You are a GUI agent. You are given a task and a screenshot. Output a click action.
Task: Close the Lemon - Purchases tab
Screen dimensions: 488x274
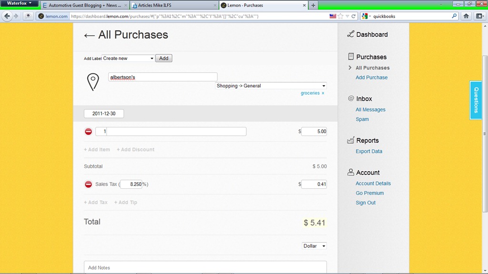[305, 5]
